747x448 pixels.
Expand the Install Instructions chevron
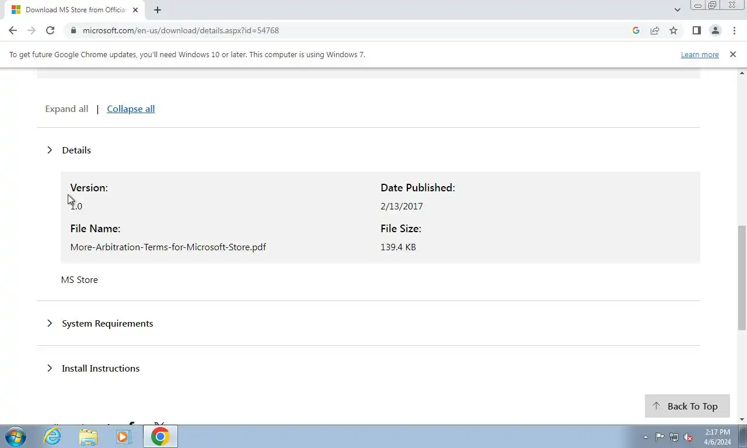[x=50, y=368]
